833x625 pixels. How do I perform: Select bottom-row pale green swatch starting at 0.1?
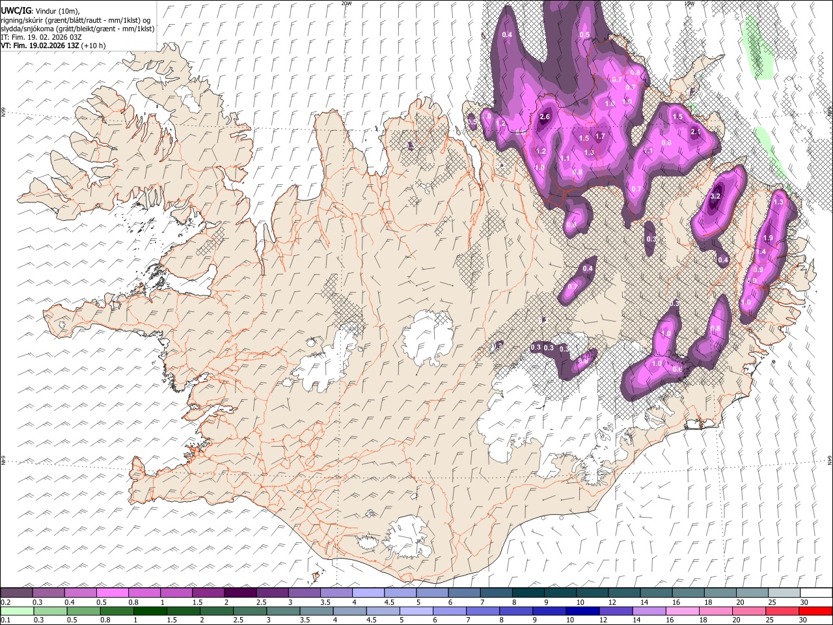(x=17, y=611)
